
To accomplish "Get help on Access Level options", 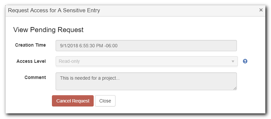I will 245,61.
